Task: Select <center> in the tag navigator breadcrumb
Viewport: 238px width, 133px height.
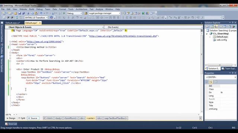Action: (x=91, y=118)
